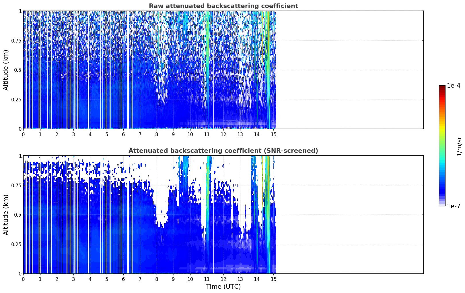Image resolution: width=465 pixels, height=293 pixels.
Task: Click the "Raw attenuated backscattering coefficient" title
Action: [x=223, y=6]
